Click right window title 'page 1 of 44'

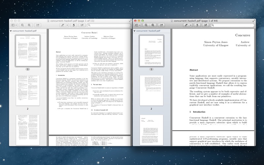(x=210, y=21)
